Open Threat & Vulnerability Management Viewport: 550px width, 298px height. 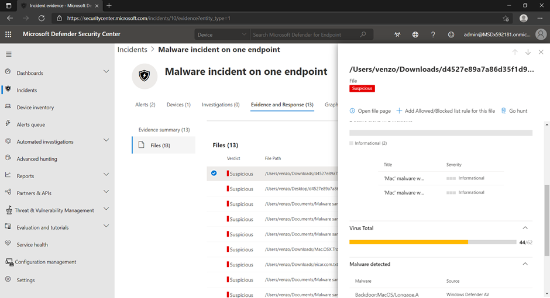(x=54, y=210)
